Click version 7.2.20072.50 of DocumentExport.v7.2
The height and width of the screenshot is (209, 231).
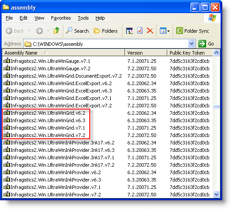(142, 76)
